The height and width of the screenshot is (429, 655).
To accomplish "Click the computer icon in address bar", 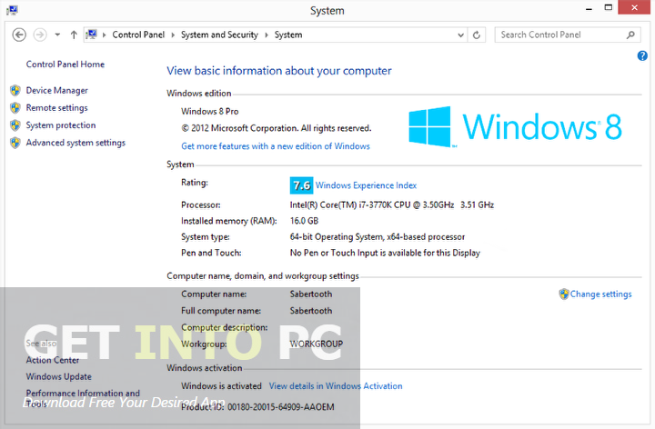I will click(92, 35).
